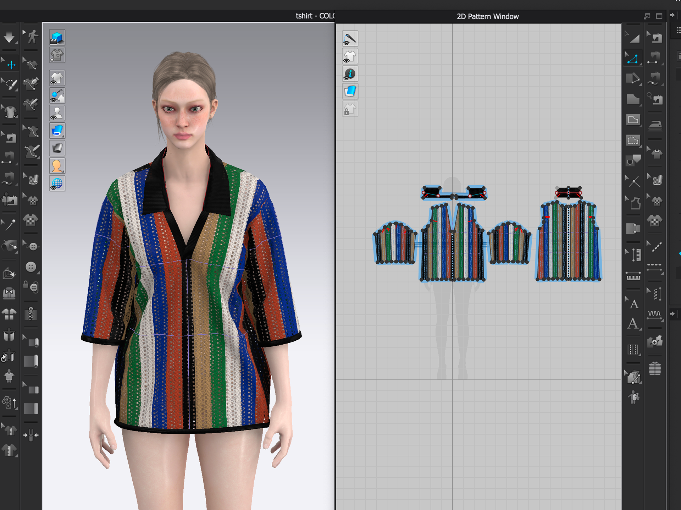The height and width of the screenshot is (510, 681).
Task: Toggle garment visibility in 3D window
Action: pyautogui.click(x=57, y=78)
